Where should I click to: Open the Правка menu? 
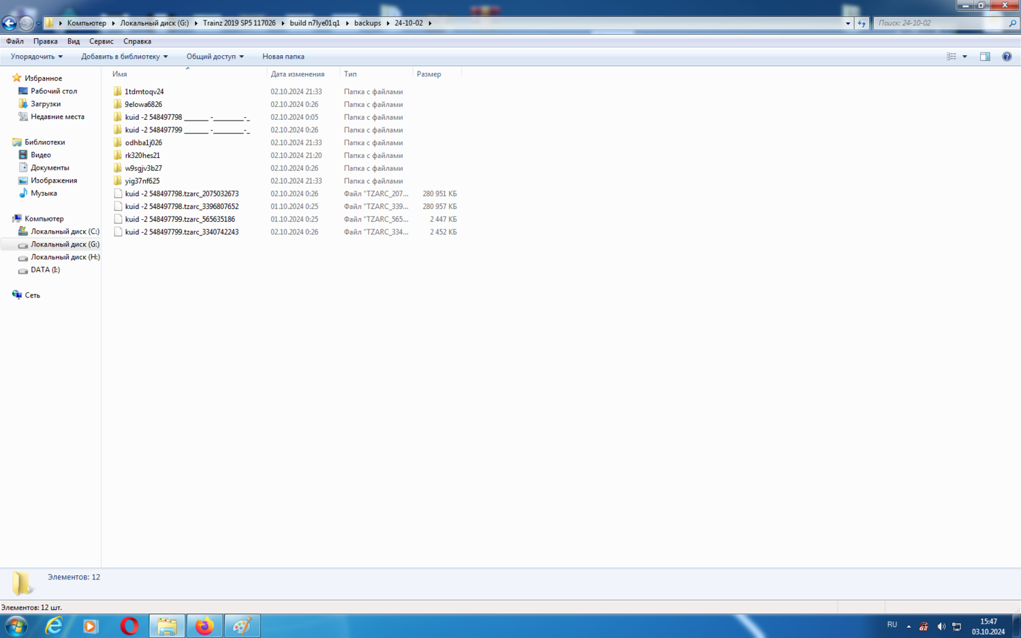[46, 42]
